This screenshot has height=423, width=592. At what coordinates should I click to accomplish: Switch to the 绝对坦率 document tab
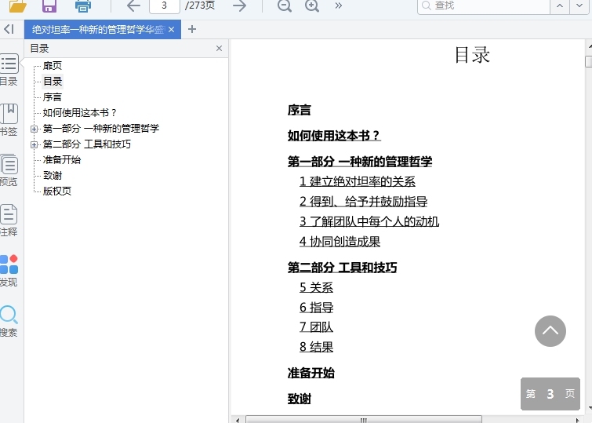(98, 30)
